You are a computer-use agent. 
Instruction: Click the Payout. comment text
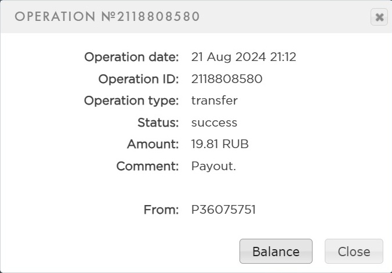[x=213, y=166]
